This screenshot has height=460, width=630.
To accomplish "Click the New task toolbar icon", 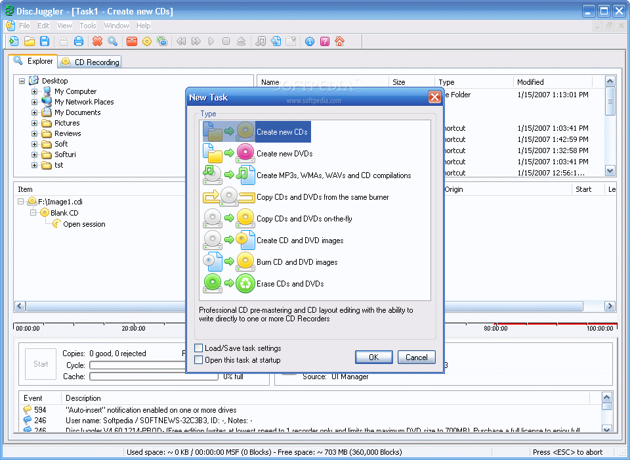I will [x=14, y=41].
